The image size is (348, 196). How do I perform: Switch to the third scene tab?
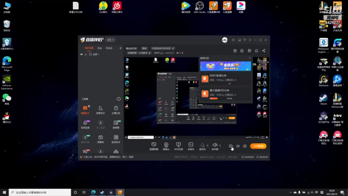click(109, 48)
